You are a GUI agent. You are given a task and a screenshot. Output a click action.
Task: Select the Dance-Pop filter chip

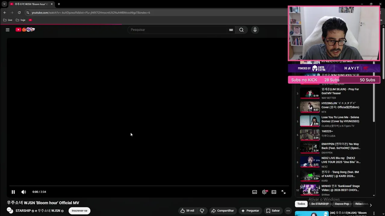pyautogui.click(x=342, y=204)
